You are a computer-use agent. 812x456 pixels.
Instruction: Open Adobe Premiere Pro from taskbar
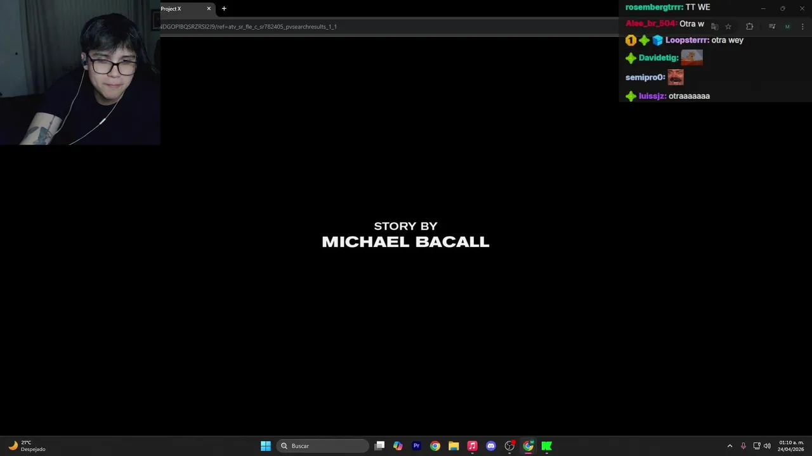tap(416, 446)
